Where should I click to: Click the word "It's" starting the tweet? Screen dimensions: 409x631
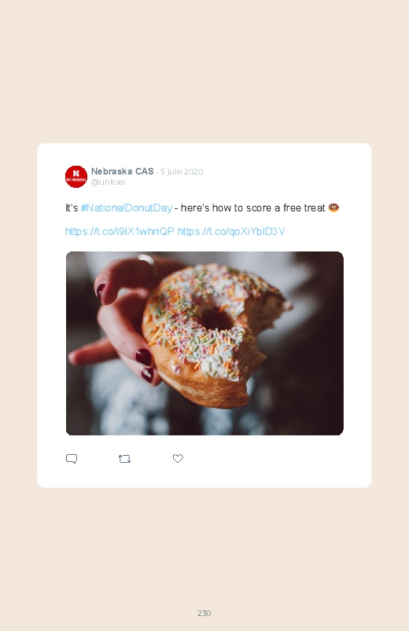[72, 208]
